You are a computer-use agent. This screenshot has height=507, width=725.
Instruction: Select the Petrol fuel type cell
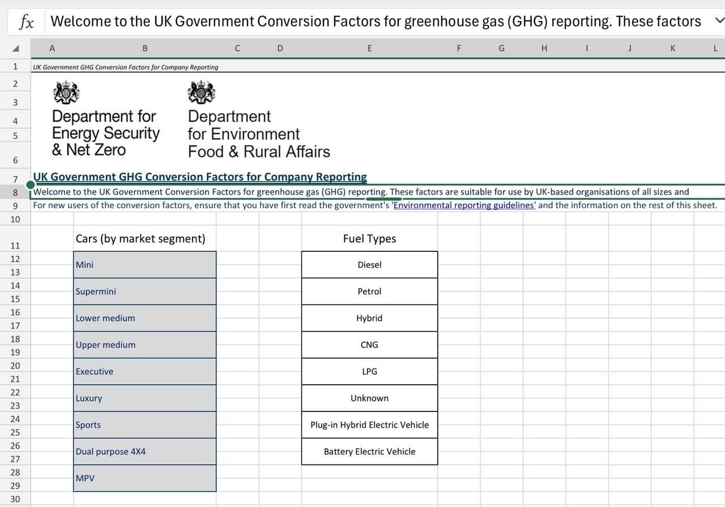[370, 291]
